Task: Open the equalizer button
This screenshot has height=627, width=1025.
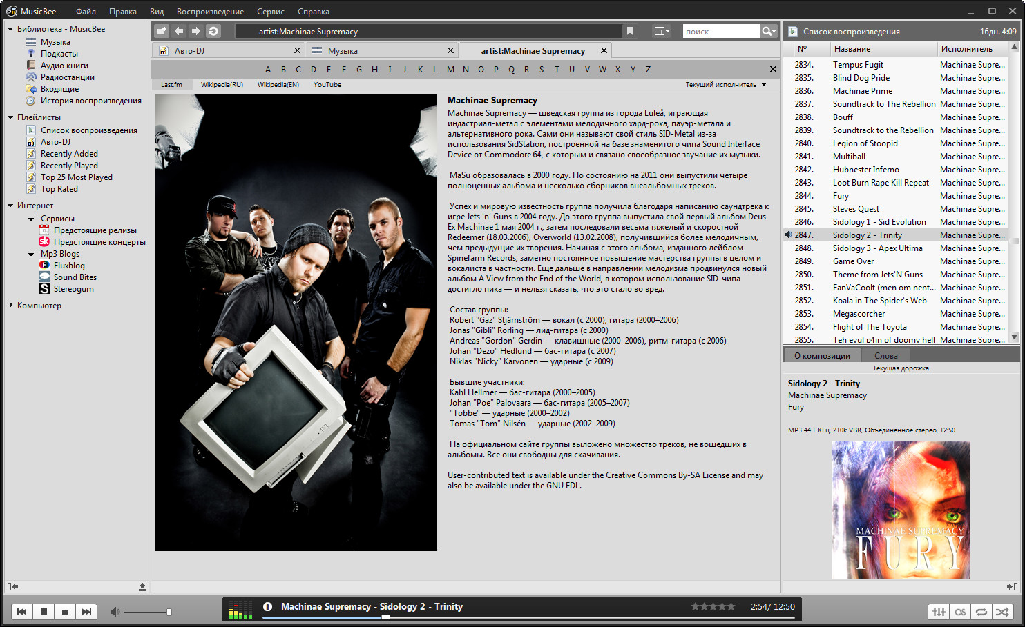Action: tap(939, 612)
